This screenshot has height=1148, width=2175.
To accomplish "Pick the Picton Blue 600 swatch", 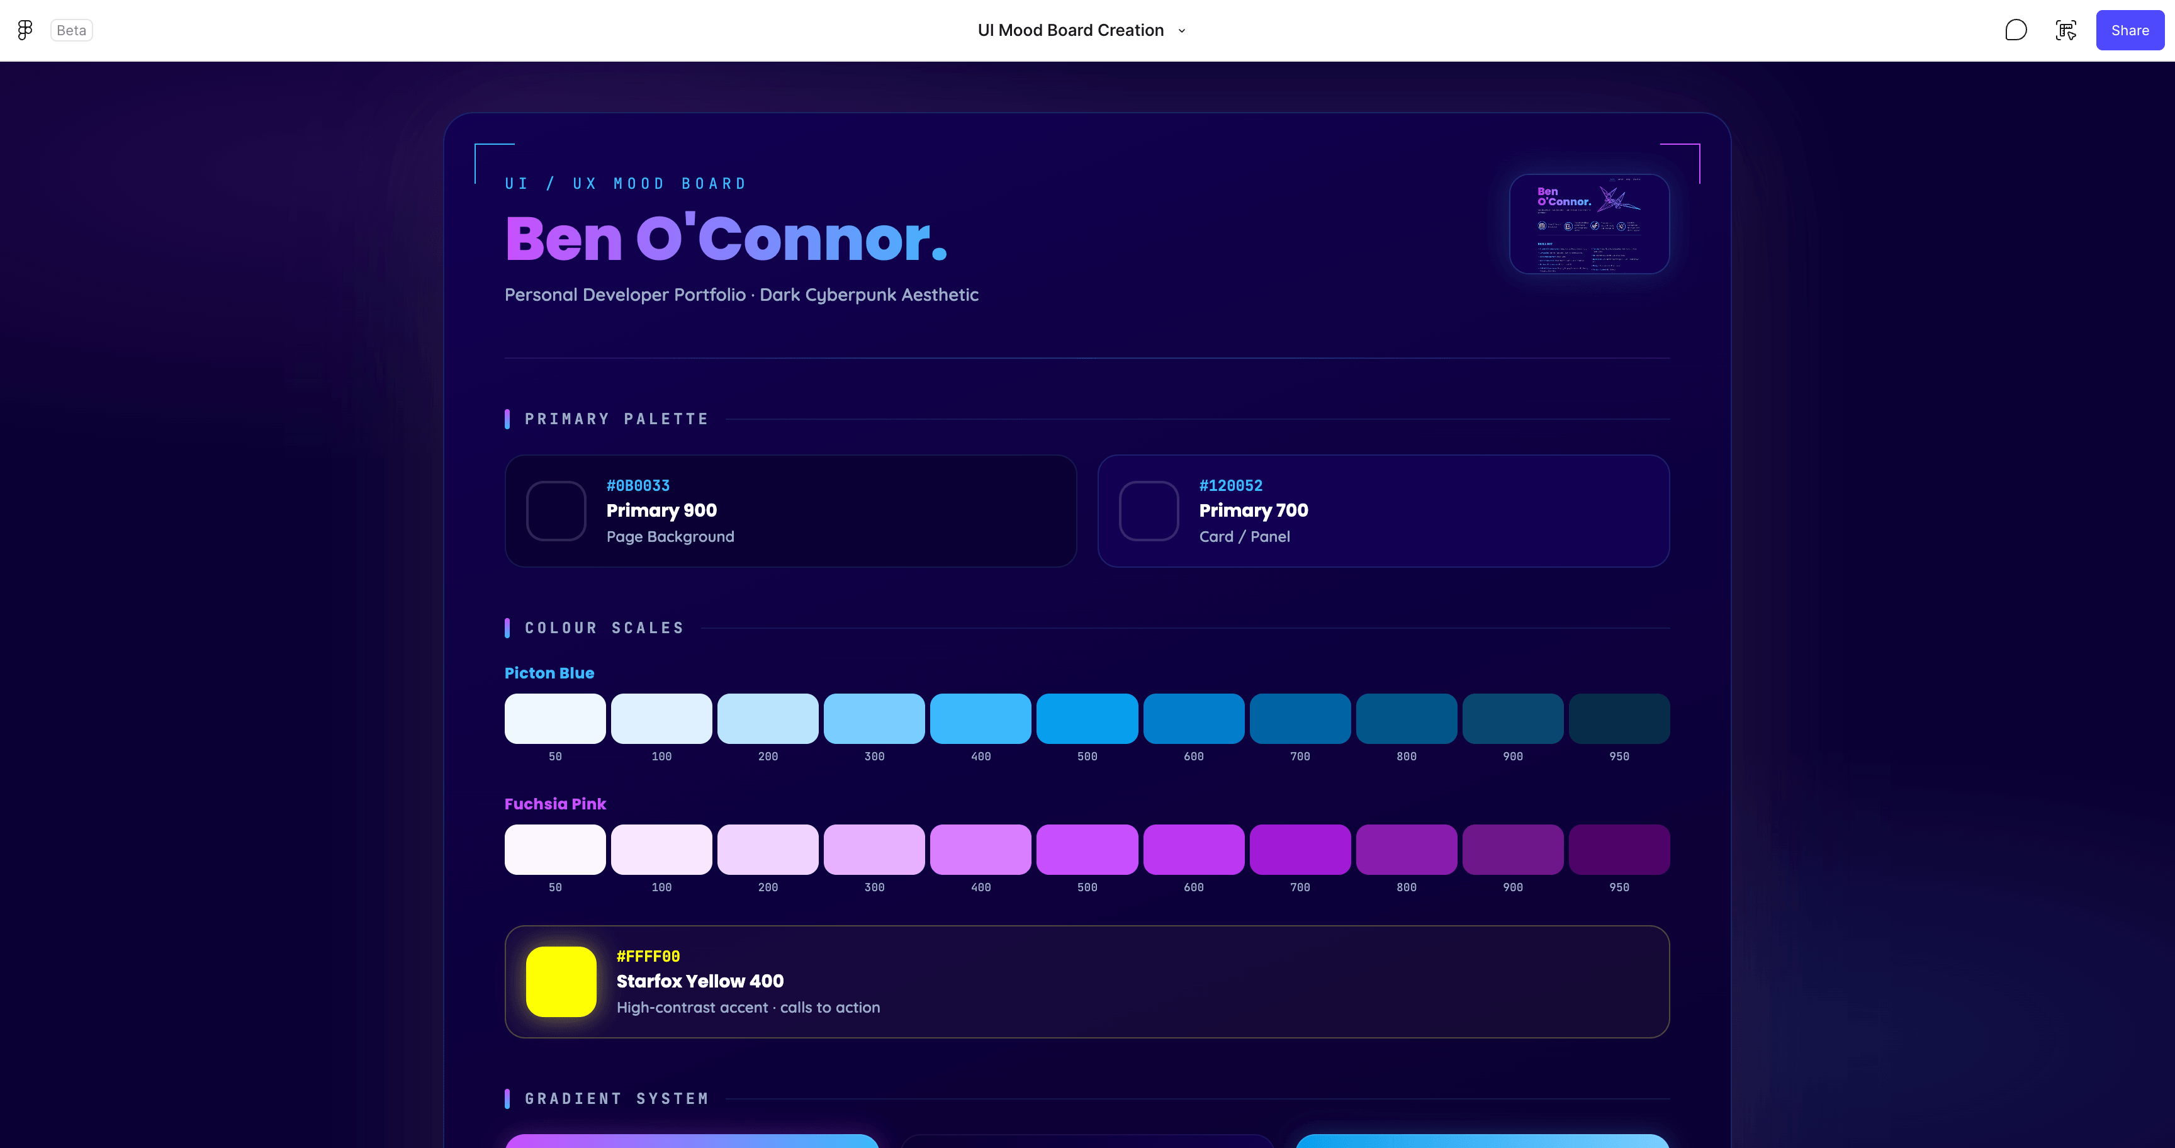I will point(1194,718).
